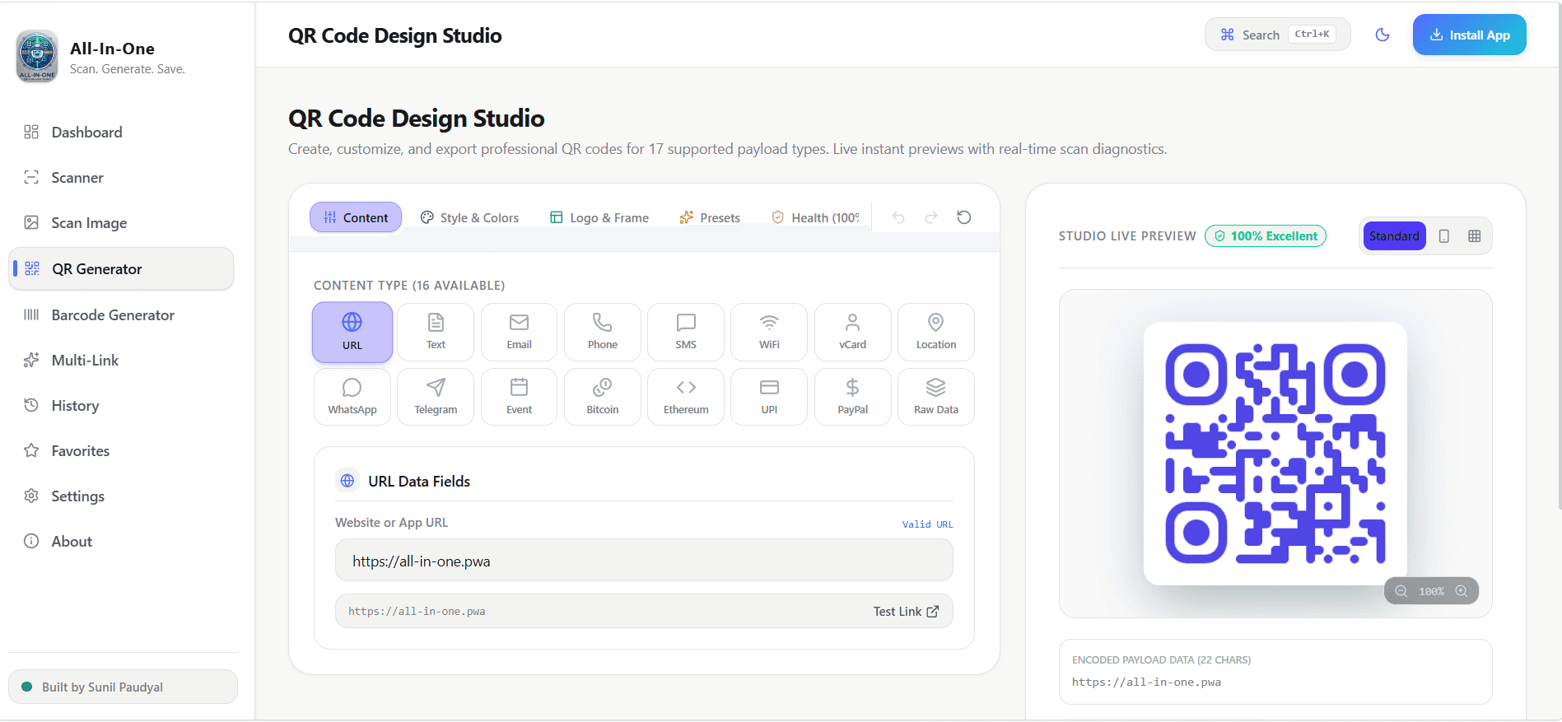The width and height of the screenshot is (1562, 722).
Task: Navigate to Multi-Link
Action: click(121, 361)
